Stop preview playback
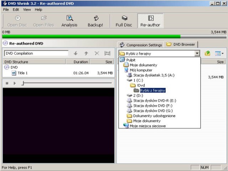 point(7,83)
